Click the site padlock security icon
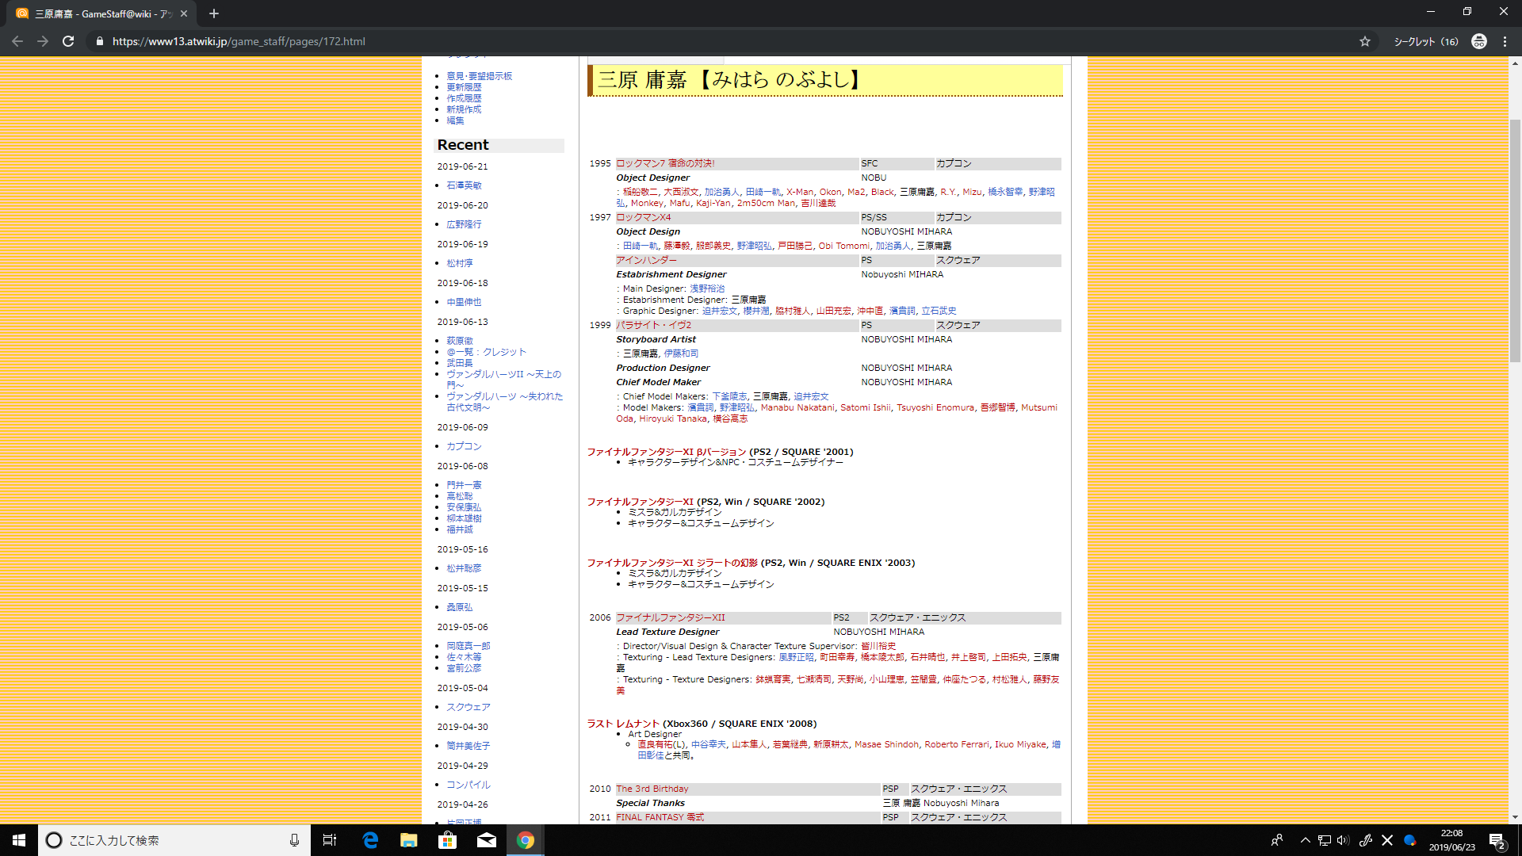This screenshot has width=1522, height=856. 100,41
